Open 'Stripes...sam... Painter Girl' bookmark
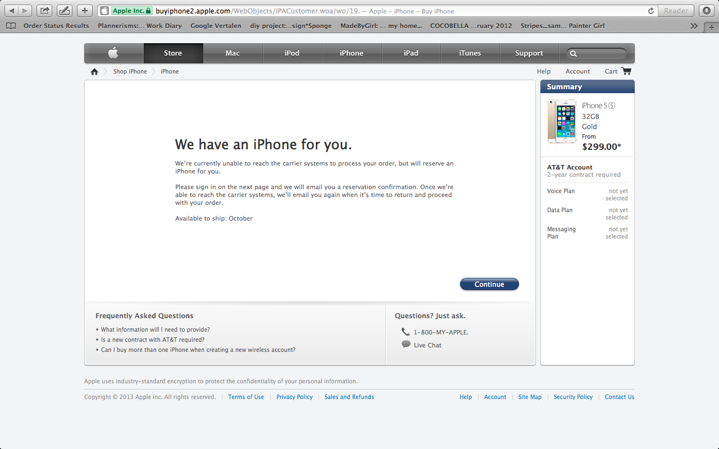The height and width of the screenshot is (449, 719). tap(563, 26)
